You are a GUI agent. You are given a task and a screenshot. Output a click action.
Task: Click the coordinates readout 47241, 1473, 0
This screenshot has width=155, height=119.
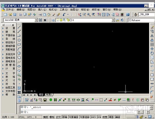coord(30,117)
